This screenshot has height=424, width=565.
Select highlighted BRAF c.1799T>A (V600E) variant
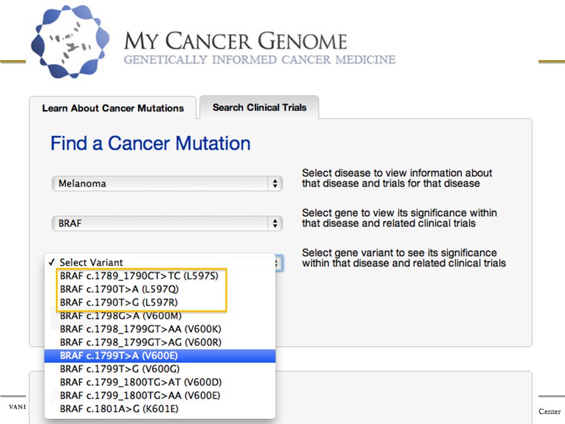pos(160,356)
